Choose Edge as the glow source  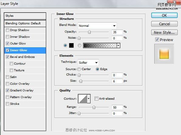[x=97, y=69]
